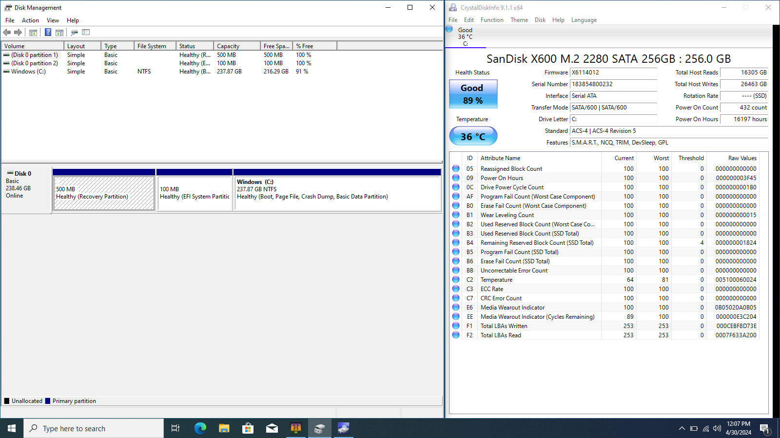780x438 pixels.
Task: Click the Firmware field X6114012
Action: click(613, 73)
